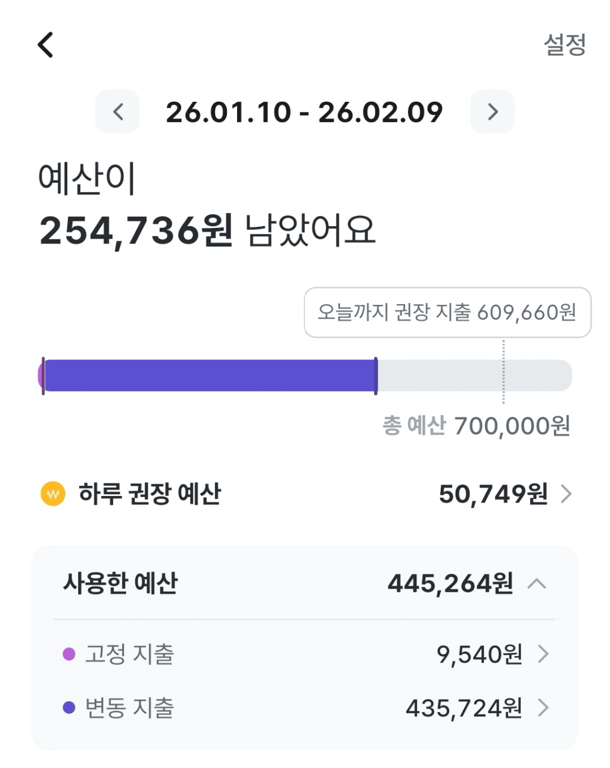Tap the 오늘까지 권장 지출 tooltip

[x=447, y=313]
